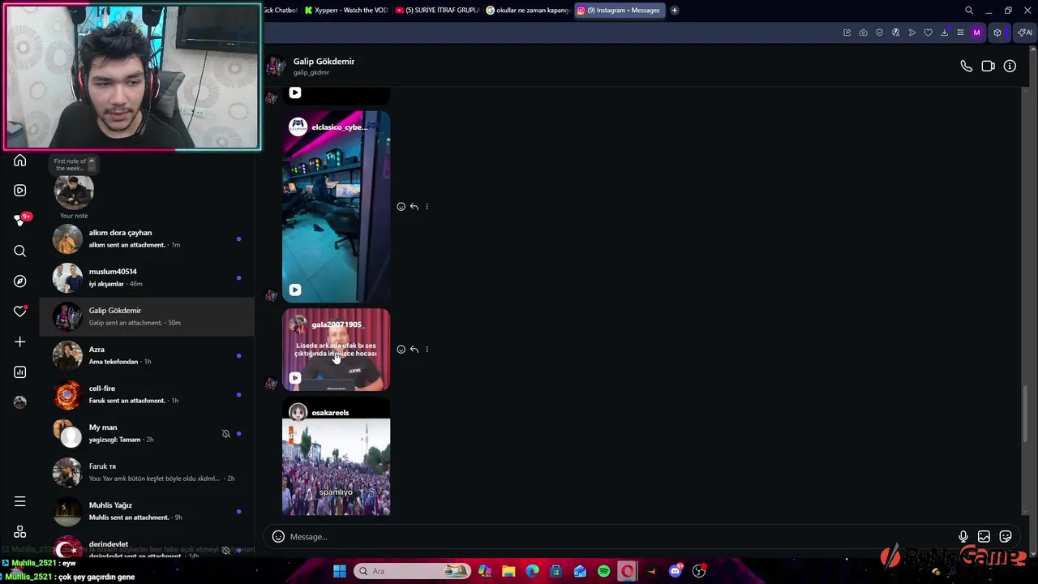
Task: Collapse the First note of the week bubble
Action: [91, 161]
